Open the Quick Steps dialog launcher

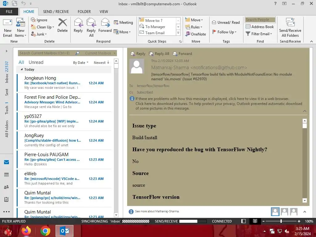pos(180,42)
